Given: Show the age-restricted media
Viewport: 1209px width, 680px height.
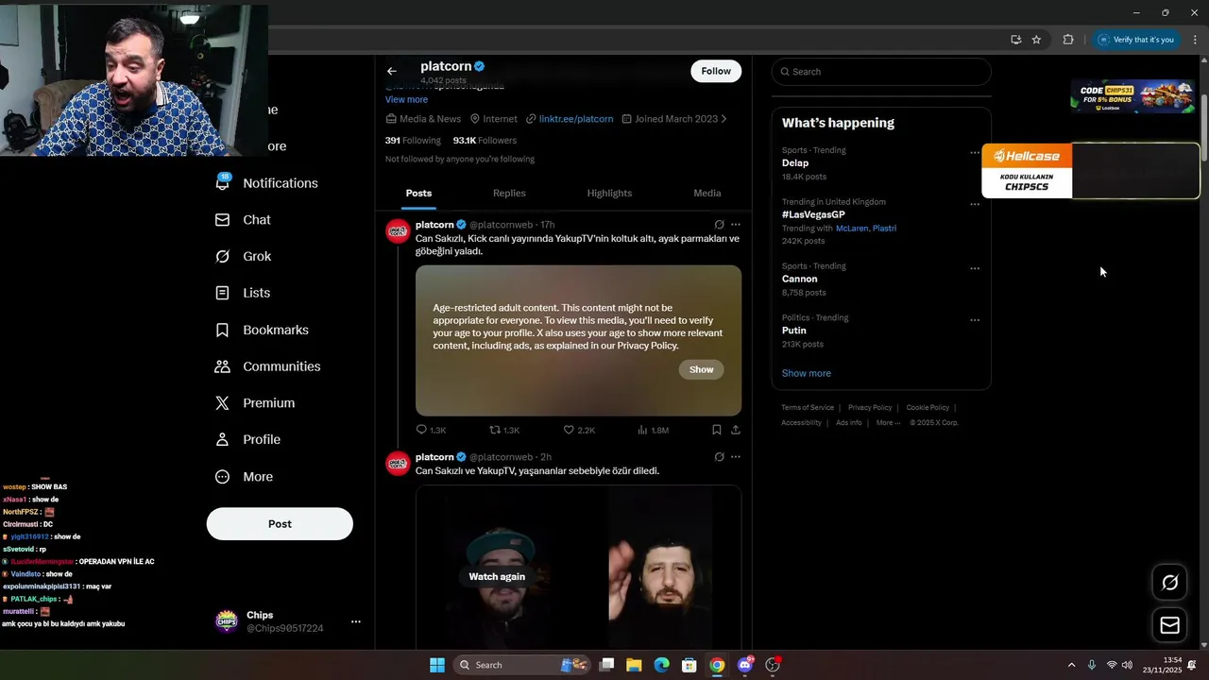Looking at the screenshot, I should coord(702,369).
